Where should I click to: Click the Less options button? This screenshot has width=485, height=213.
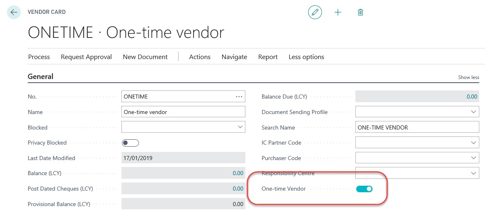click(306, 57)
